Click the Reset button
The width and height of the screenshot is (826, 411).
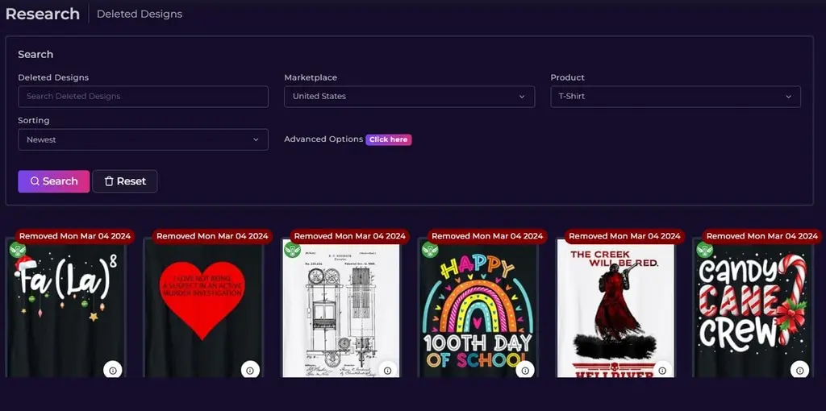(x=125, y=181)
